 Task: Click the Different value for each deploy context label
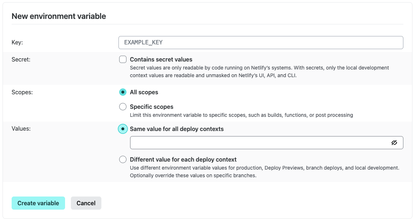(x=182, y=159)
